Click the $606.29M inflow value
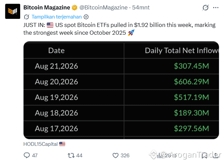 [x=191, y=82]
